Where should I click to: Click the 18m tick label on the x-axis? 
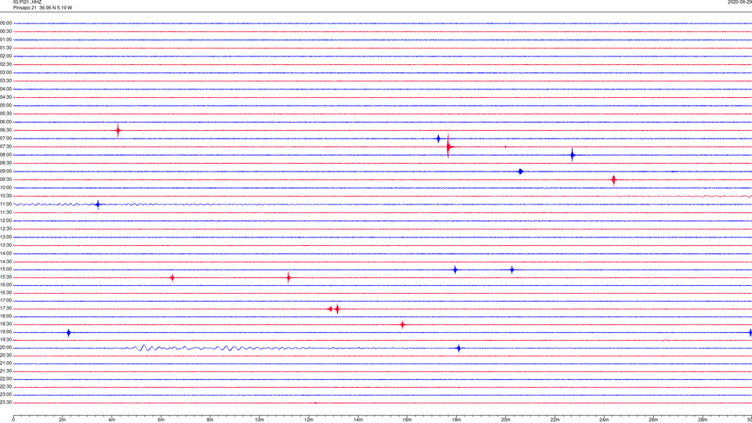coord(456,420)
